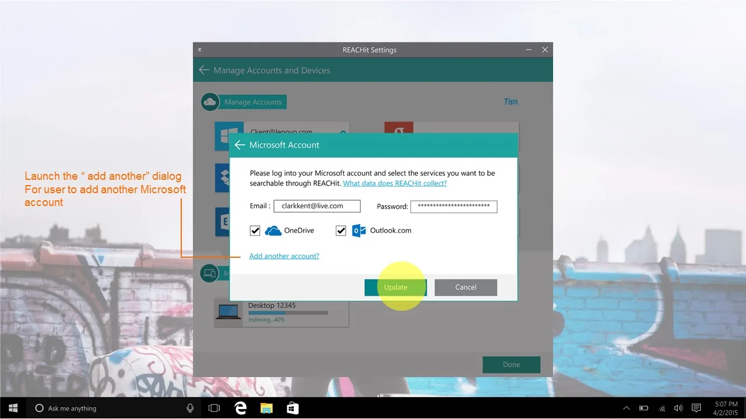Open the Store from the taskbar
The height and width of the screenshot is (419, 746).
(292, 408)
